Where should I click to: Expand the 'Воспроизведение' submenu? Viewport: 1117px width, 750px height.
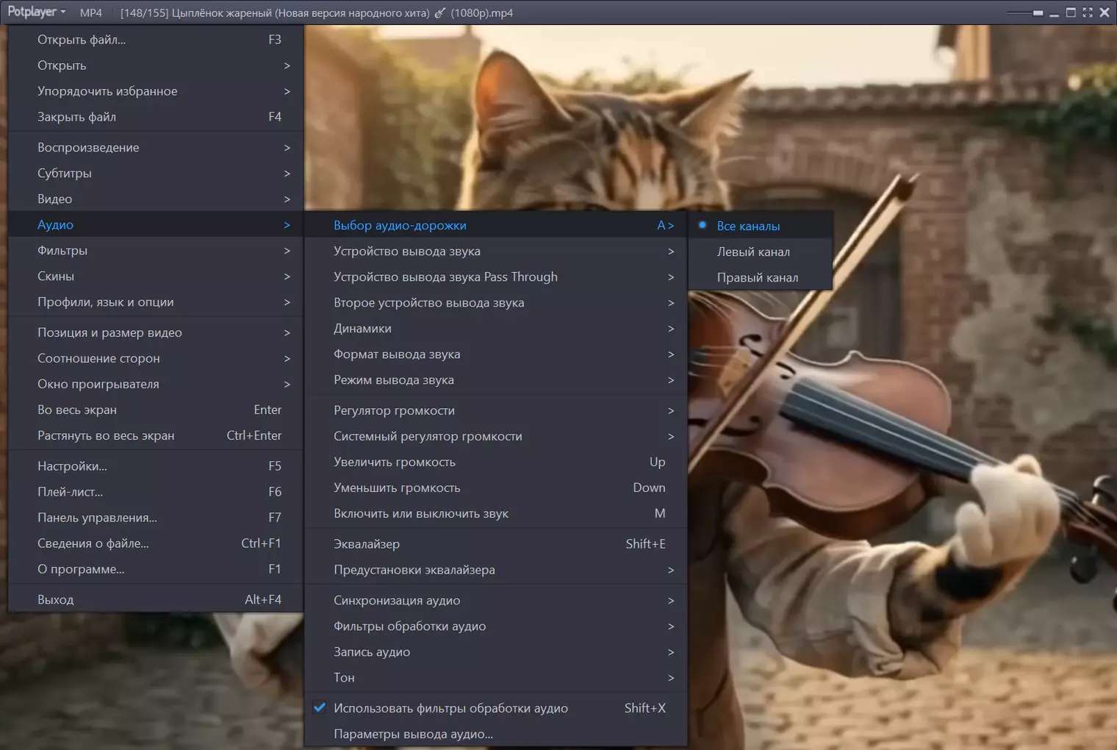(x=156, y=148)
